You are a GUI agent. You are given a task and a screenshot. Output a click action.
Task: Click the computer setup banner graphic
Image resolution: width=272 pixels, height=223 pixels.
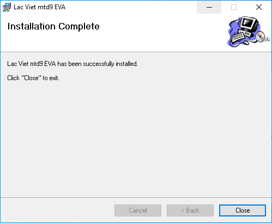click(249, 32)
